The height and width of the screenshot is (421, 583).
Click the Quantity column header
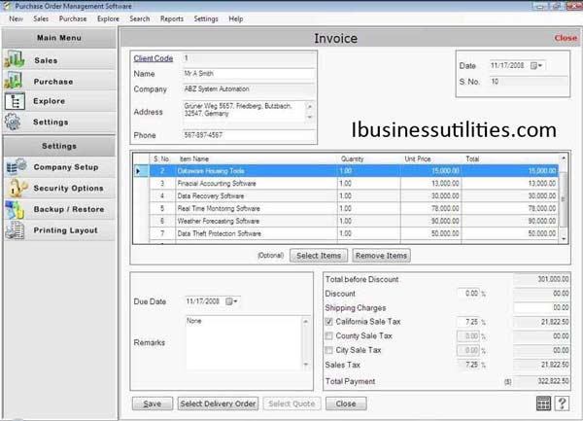pyautogui.click(x=369, y=158)
